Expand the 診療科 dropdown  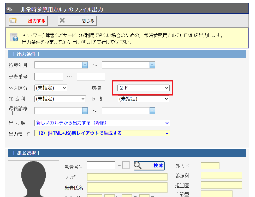[x=60, y=99]
